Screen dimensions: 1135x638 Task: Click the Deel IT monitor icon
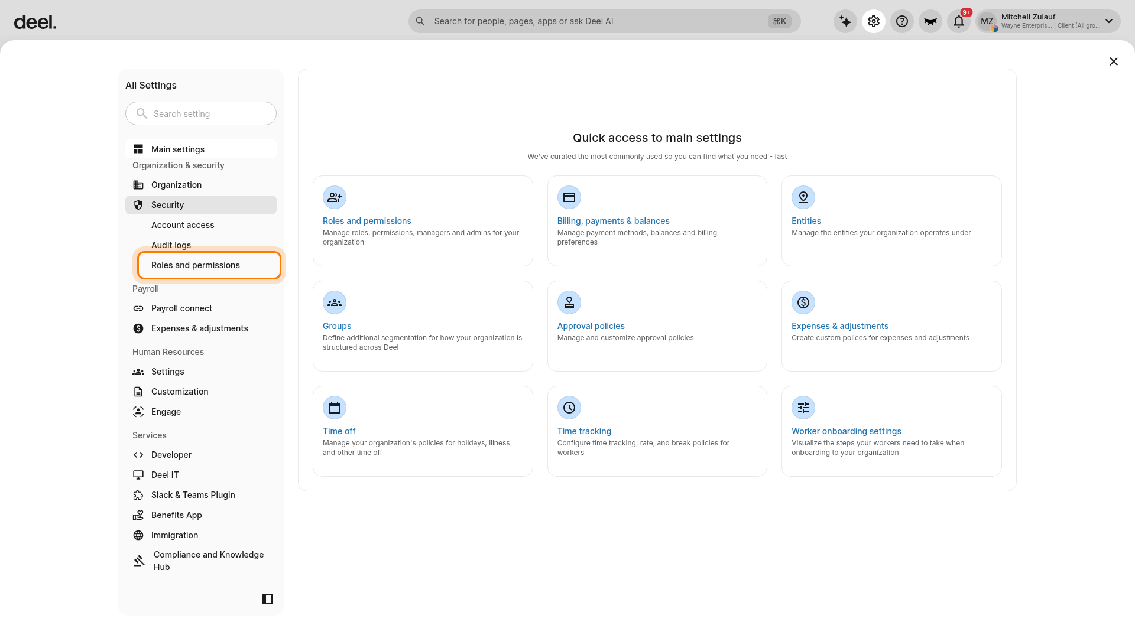pyautogui.click(x=138, y=475)
